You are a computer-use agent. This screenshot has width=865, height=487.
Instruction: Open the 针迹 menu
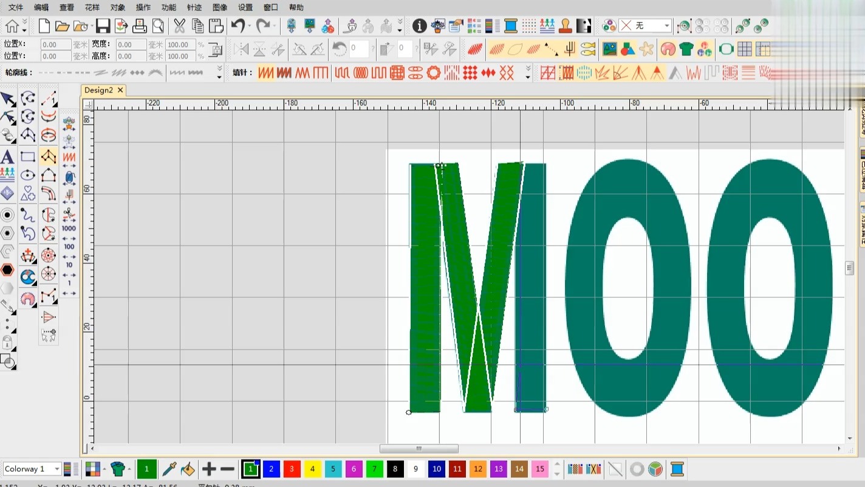pos(194,7)
